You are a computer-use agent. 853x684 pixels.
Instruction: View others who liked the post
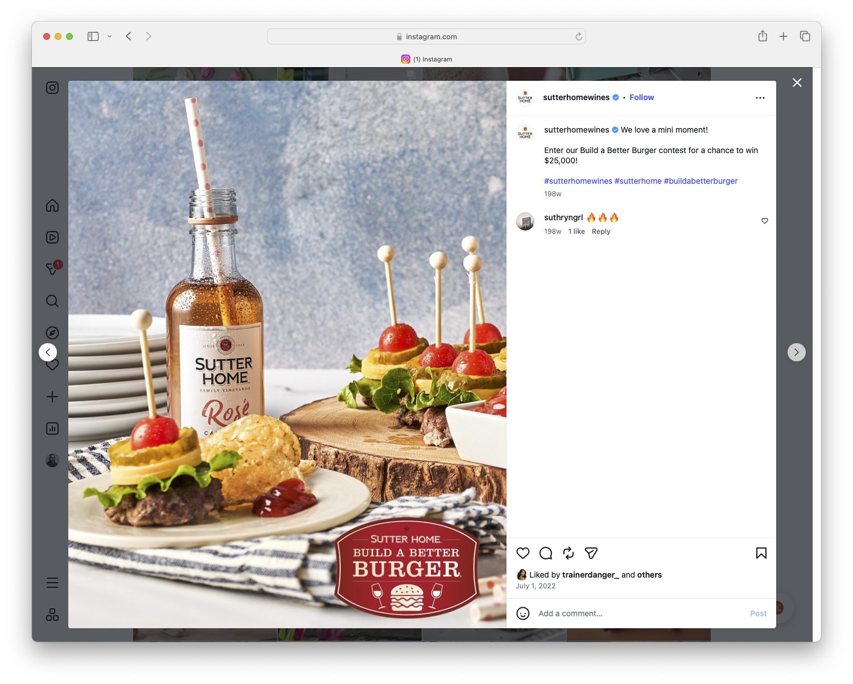tap(649, 575)
